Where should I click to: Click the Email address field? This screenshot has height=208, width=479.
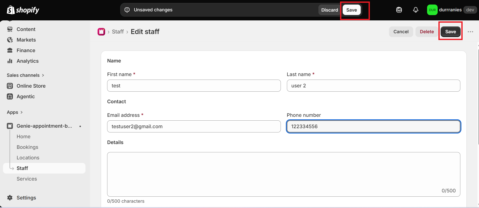tap(194, 126)
